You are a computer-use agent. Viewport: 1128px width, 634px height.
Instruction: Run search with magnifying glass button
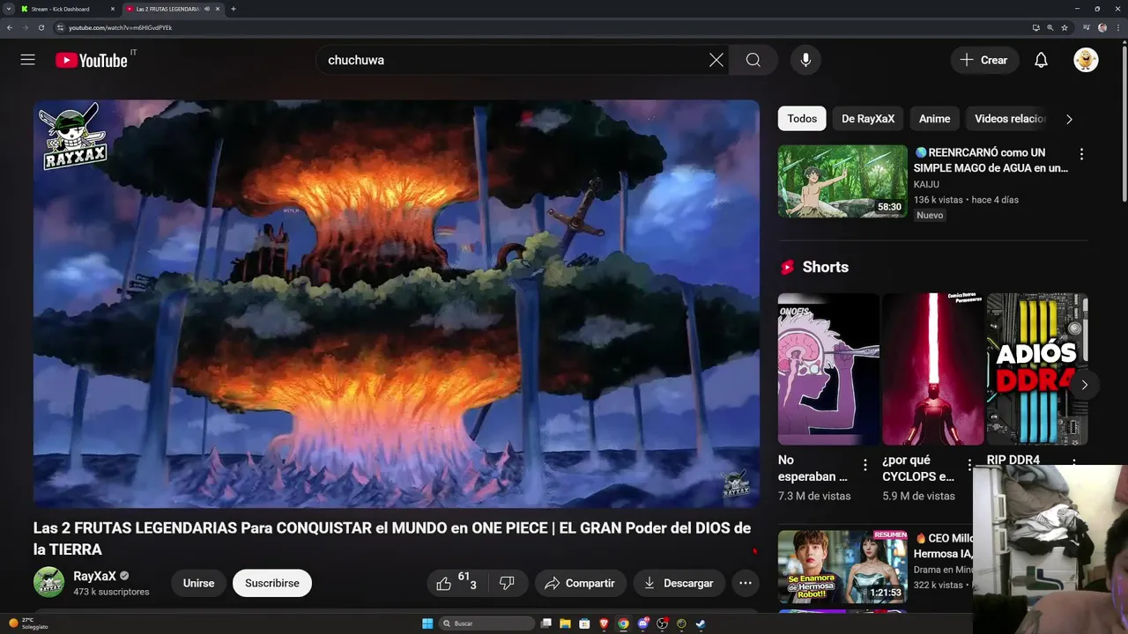[753, 60]
